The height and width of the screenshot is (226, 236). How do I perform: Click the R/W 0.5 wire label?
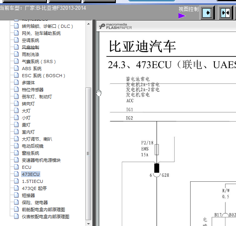(x=225, y=193)
